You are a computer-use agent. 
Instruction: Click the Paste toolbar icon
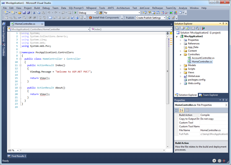(43, 13)
